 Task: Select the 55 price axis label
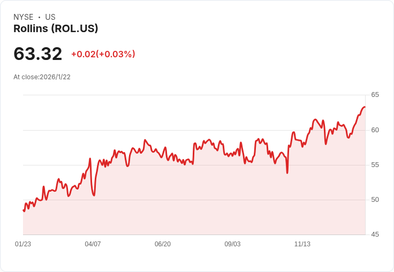[375, 164]
